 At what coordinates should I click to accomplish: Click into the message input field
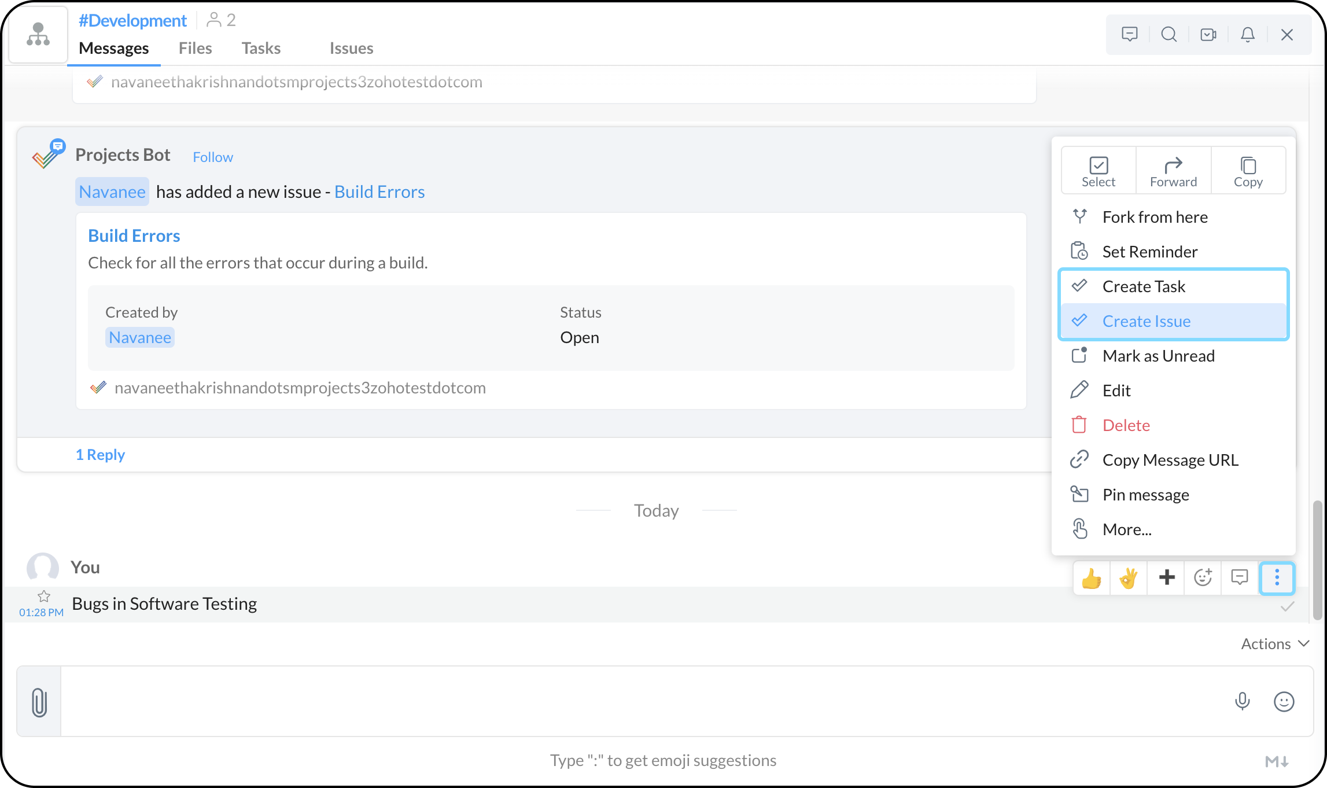[x=636, y=701]
